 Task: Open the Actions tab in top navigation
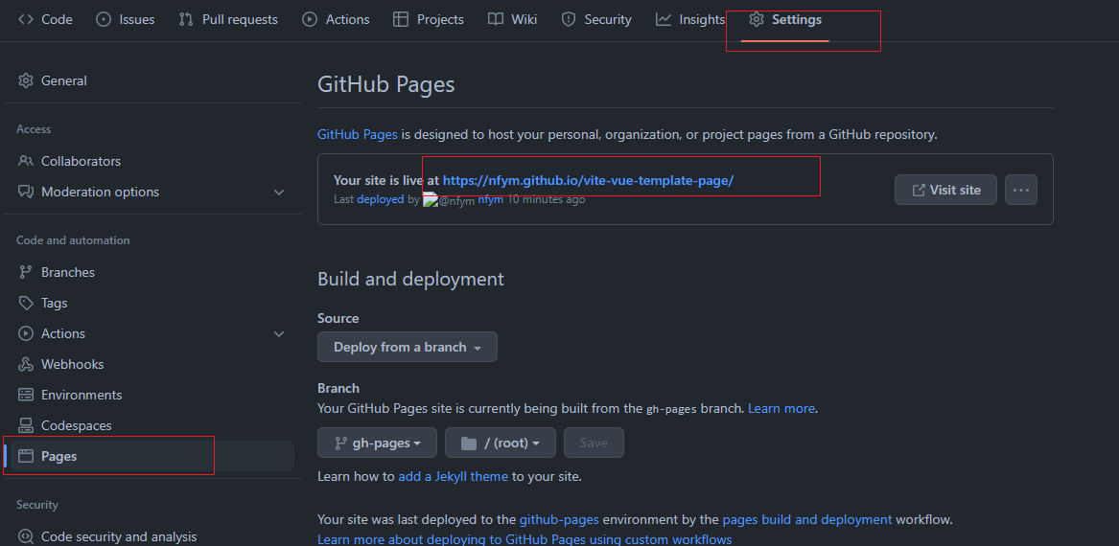(x=336, y=20)
